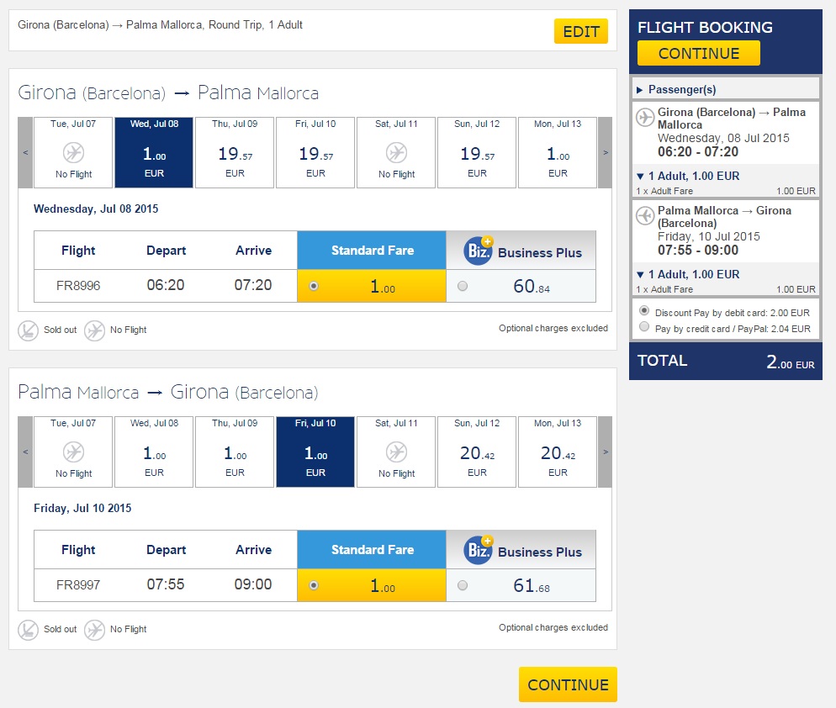The image size is (836, 708).
Task: Click the No Flight plane icon on return Sat, Jul 11
Action: tap(396, 452)
